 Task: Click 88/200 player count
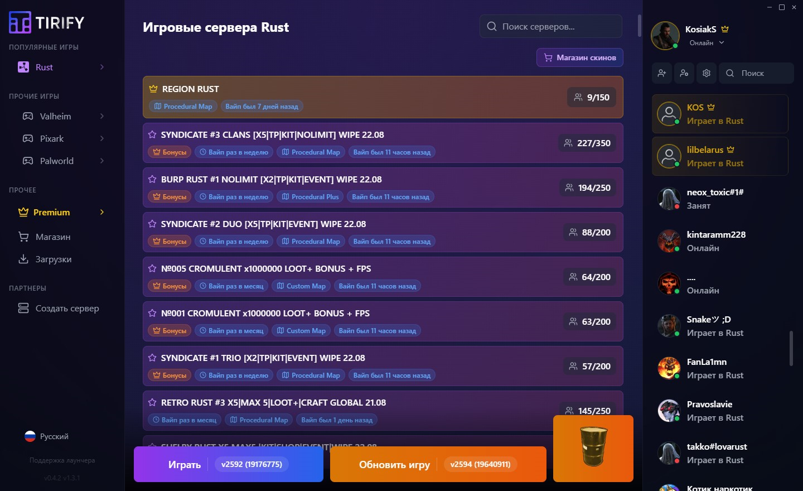(589, 232)
